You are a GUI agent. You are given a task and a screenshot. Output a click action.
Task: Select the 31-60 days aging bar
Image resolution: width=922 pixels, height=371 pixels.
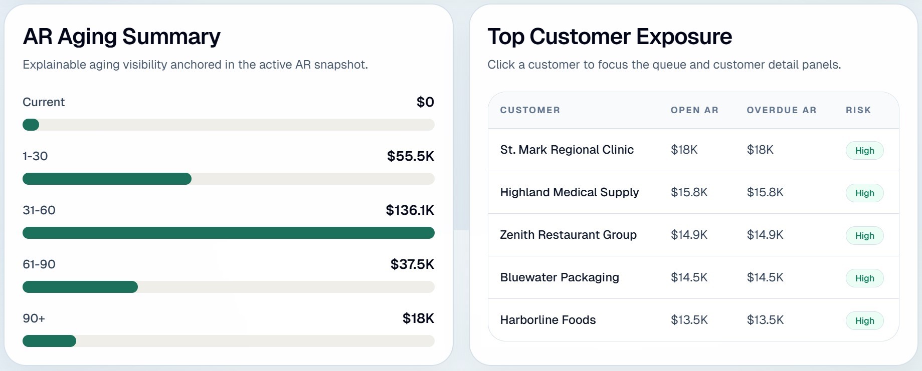pyautogui.click(x=228, y=233)
